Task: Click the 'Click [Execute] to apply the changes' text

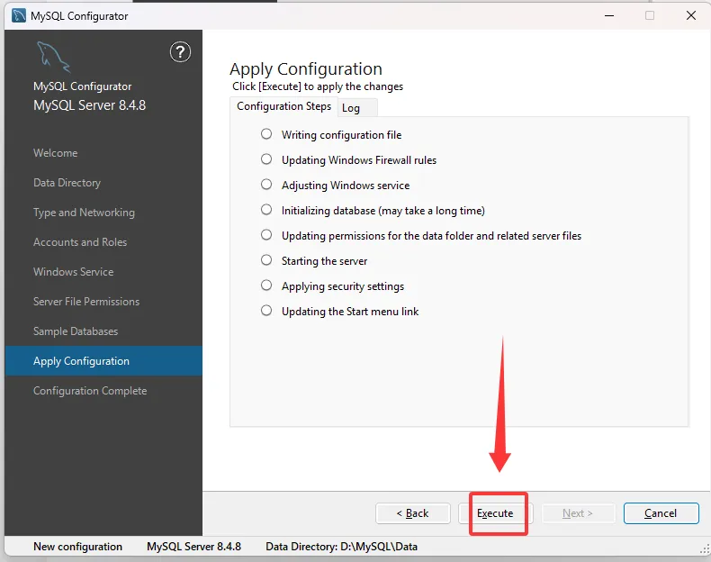Action: (318, 86)
